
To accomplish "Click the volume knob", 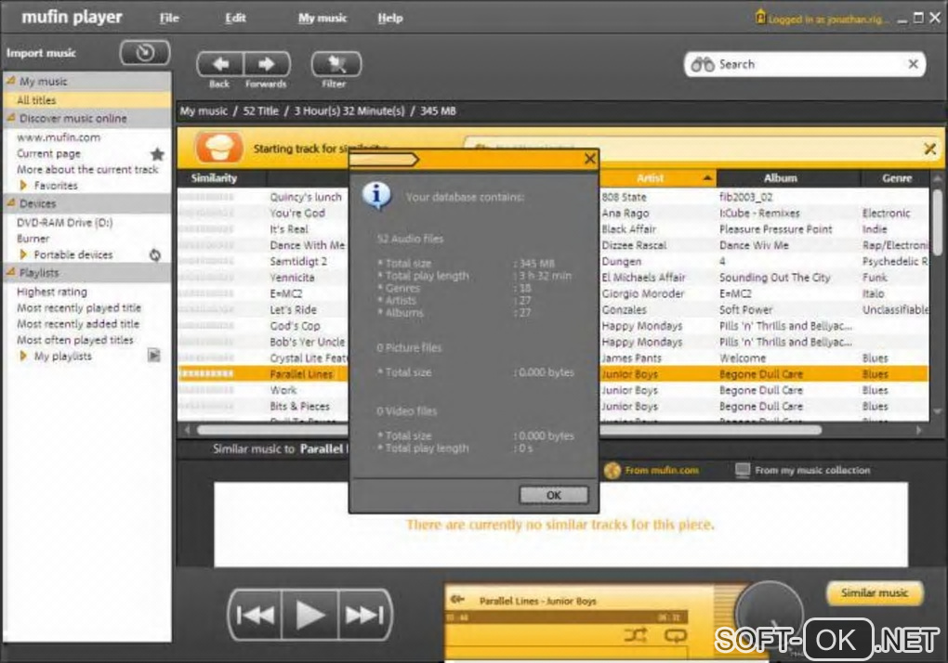I will (x=769, y=615).
